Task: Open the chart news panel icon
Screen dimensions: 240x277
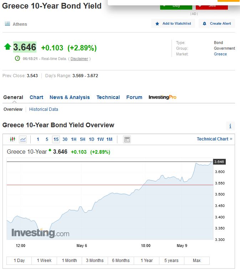Action: click(127, 139)
